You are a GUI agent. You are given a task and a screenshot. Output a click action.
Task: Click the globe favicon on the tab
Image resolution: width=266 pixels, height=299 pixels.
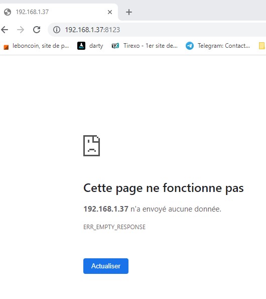pyautogui.click(x=8, y=12)
